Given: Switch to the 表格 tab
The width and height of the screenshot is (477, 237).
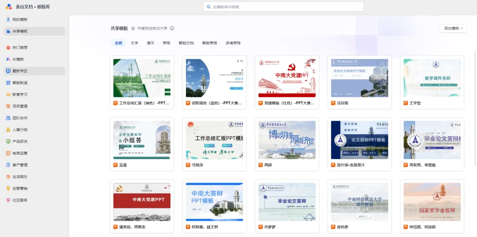Looking at the screenshot, I should pyautogui.click(x=167, y=43).
